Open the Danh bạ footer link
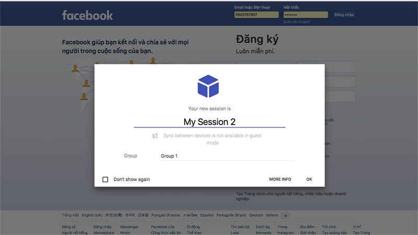This screenshot has width=418, height=235. 263,227
